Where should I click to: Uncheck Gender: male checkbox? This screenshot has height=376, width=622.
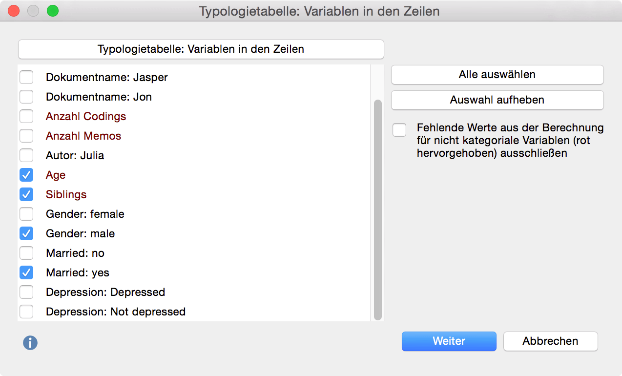[26, 233]
